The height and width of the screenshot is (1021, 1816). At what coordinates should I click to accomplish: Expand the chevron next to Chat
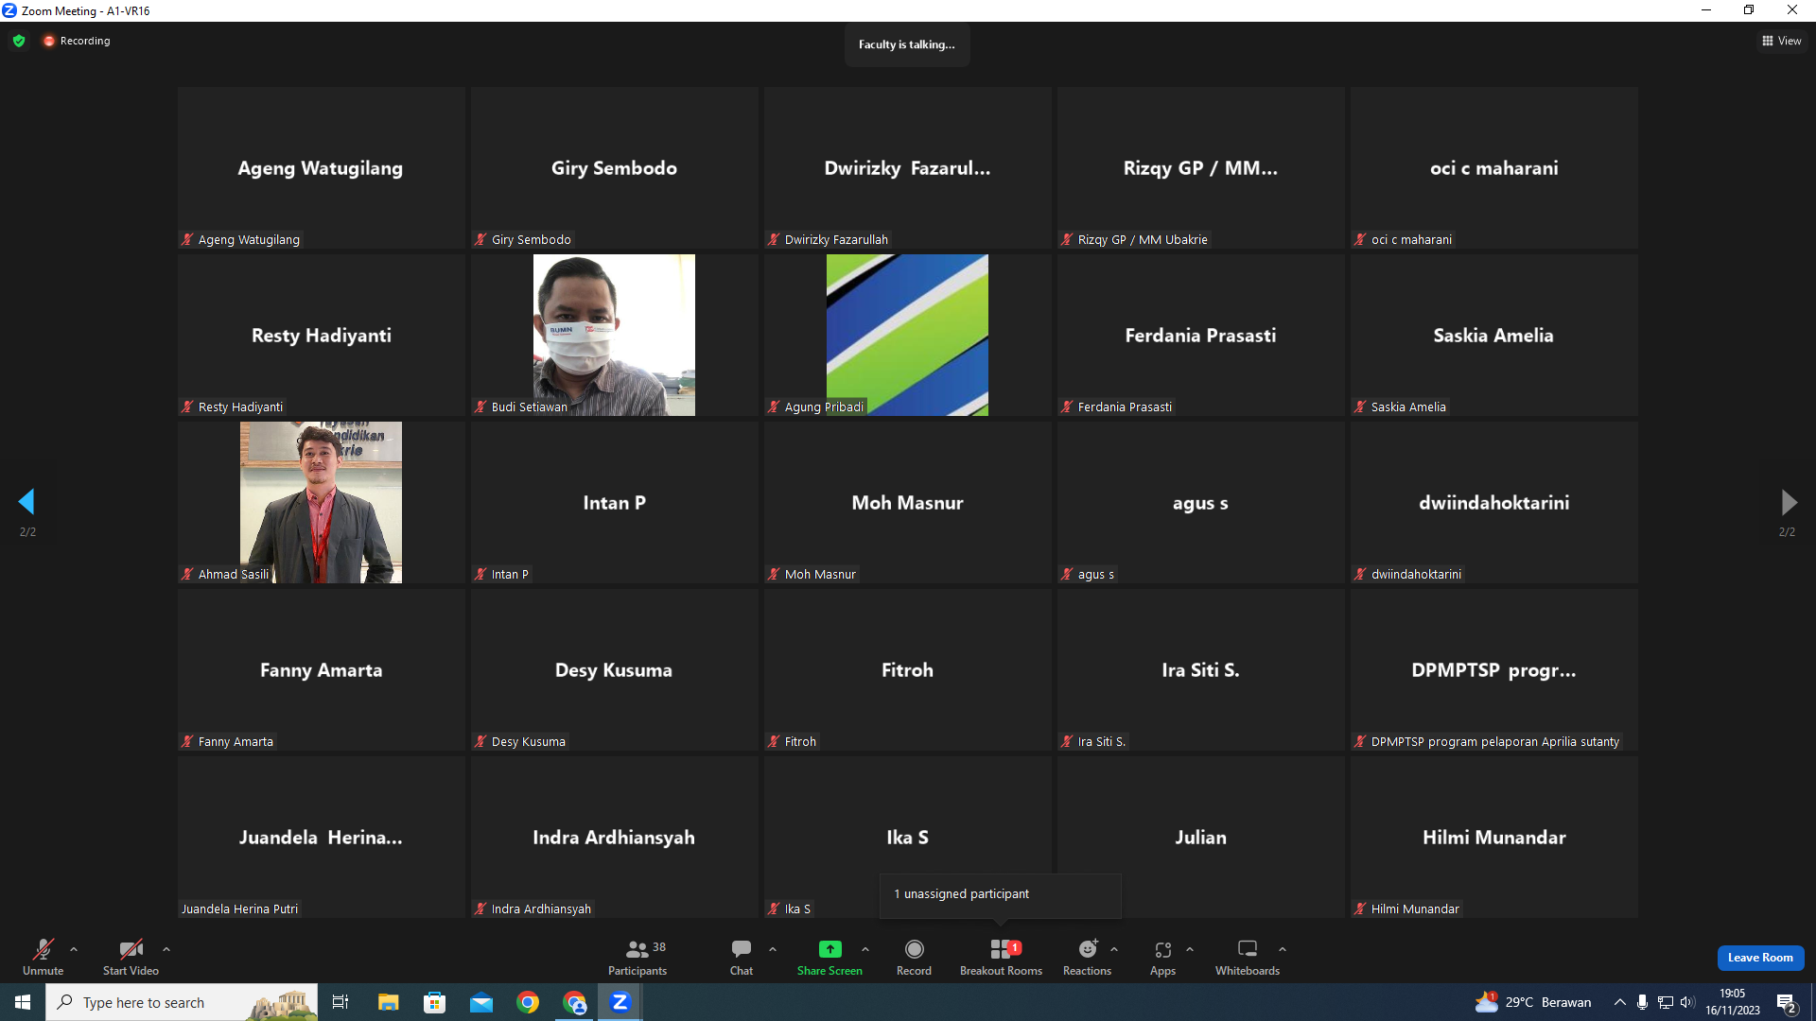pyautogui.click(x=773, y=949)
